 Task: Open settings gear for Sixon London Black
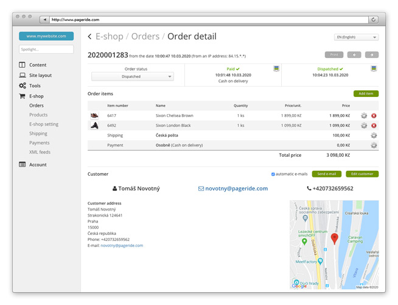pos(364,126)
